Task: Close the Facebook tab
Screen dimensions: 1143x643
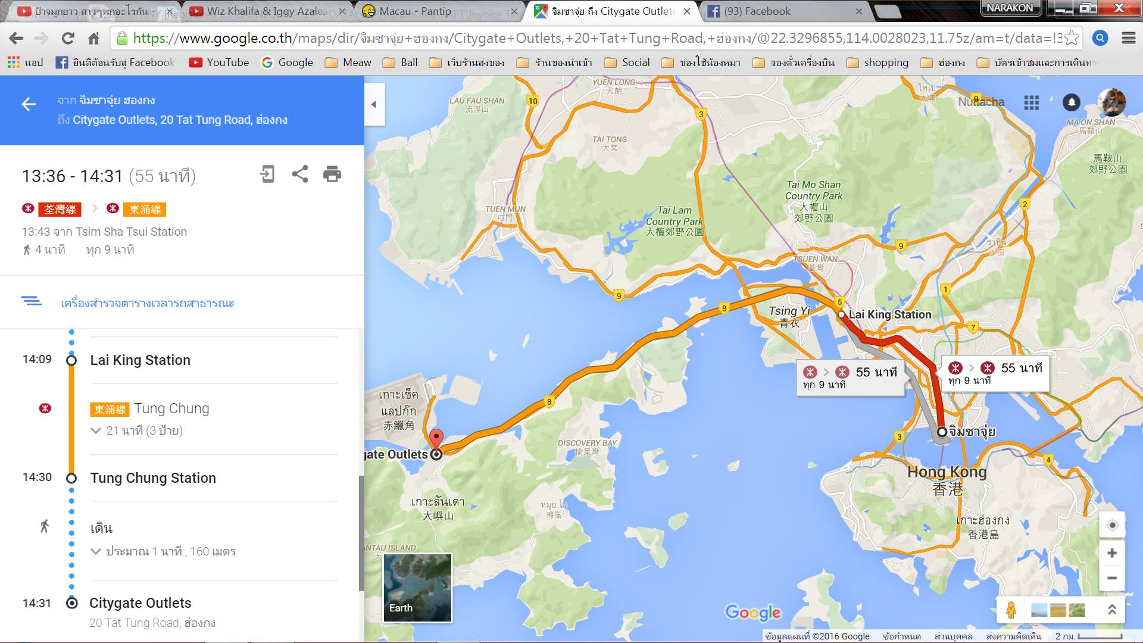Action: tap(858, 11)
